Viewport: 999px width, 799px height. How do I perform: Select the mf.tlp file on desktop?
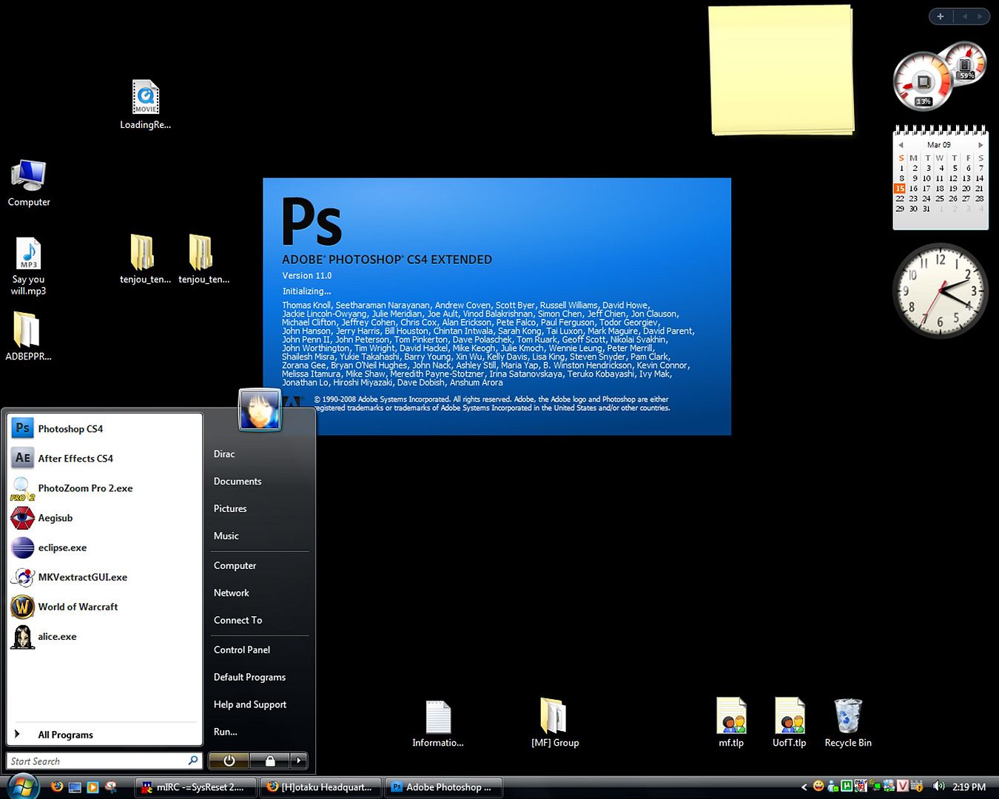coord(731,722)
